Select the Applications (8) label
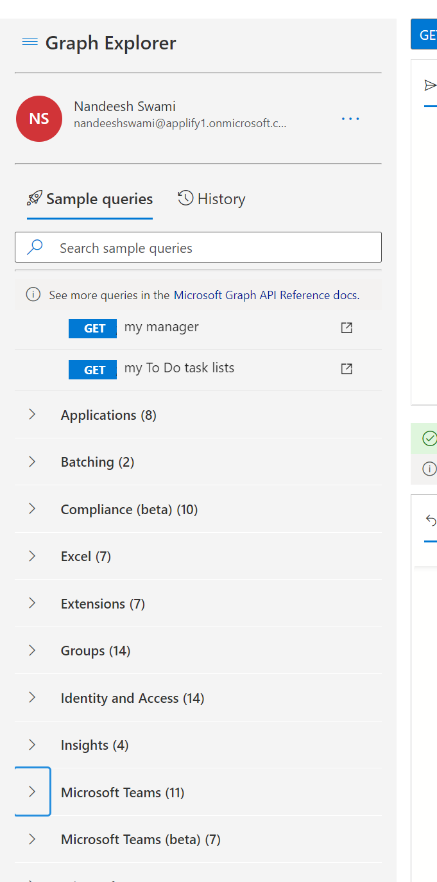This screenshot has width=437, height=882. coord(108,415)
